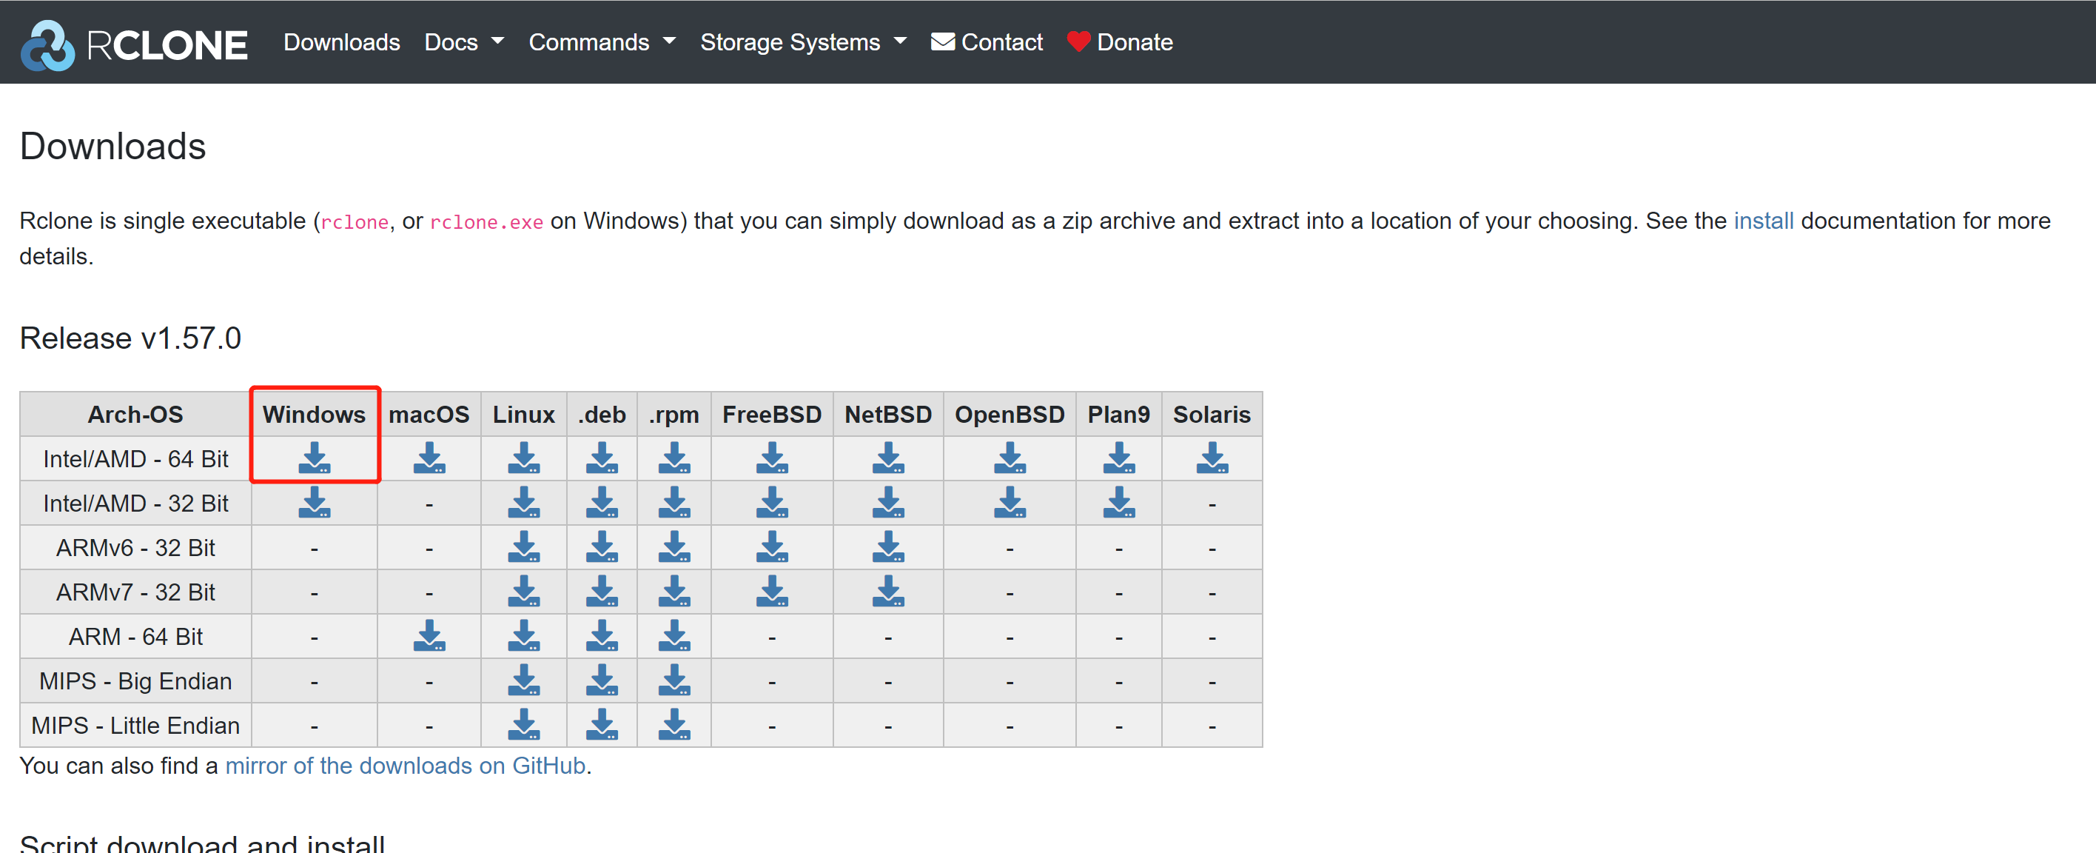Download NetBSD ARMv6 32 Bit build
This screenshot has height=853, width=2096.
[x=887, y=547]
